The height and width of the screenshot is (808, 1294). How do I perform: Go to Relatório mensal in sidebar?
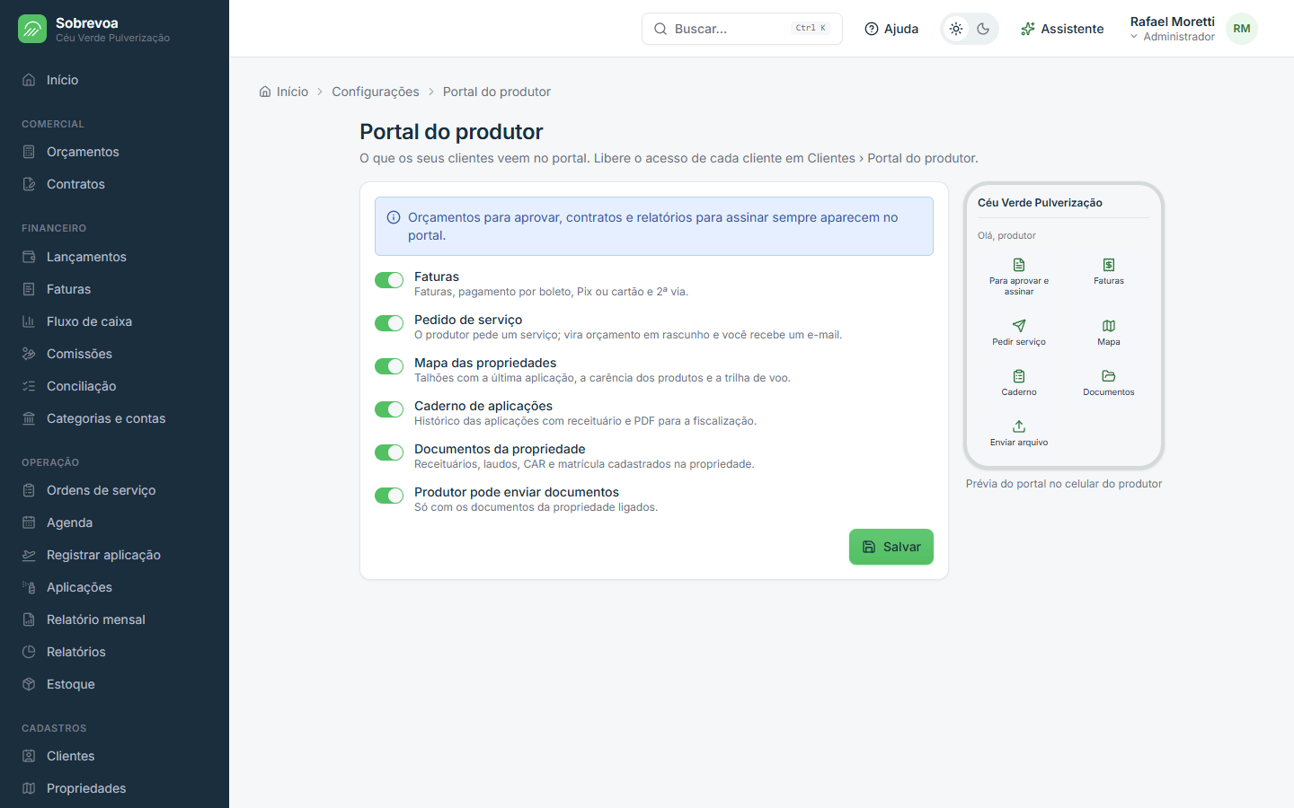point(114,619)
